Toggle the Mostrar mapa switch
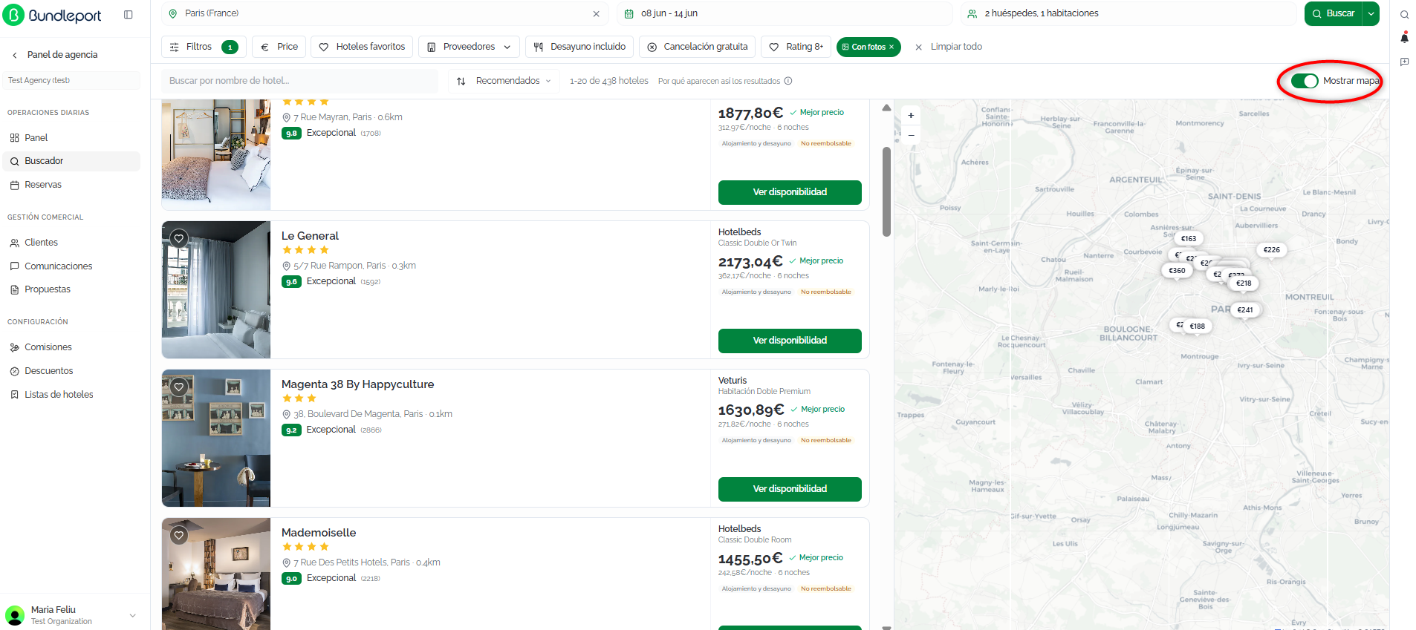This screenshot has width=1416, height=630. pos(1304,81)
